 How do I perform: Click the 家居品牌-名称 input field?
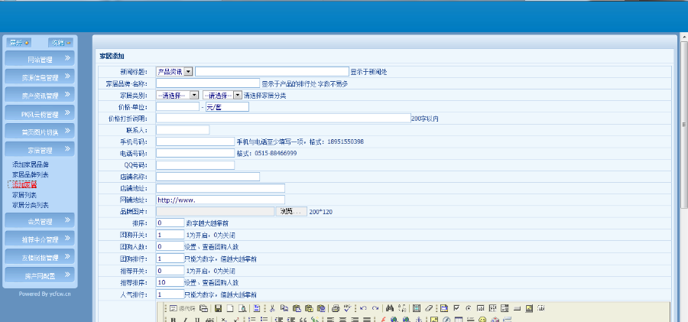208,83
